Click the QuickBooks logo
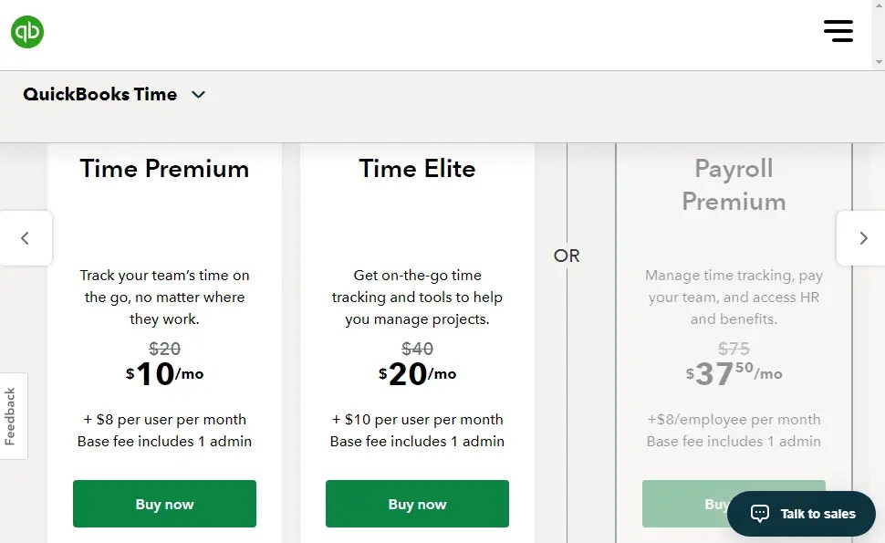 point(26,31)
